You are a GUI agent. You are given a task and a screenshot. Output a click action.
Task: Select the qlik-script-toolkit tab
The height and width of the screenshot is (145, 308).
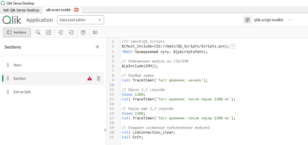point(60,10)
